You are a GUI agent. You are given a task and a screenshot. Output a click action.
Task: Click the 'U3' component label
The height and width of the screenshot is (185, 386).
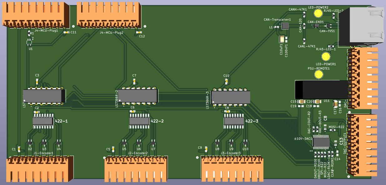[44, 149]
